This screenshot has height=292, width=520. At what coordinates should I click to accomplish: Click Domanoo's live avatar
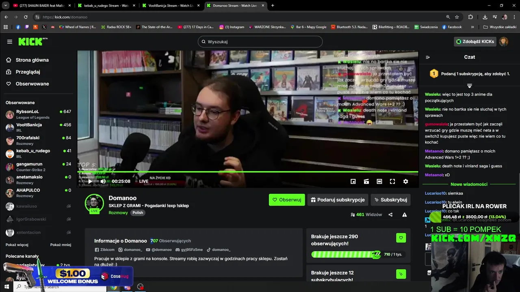(x=94, y=203)
